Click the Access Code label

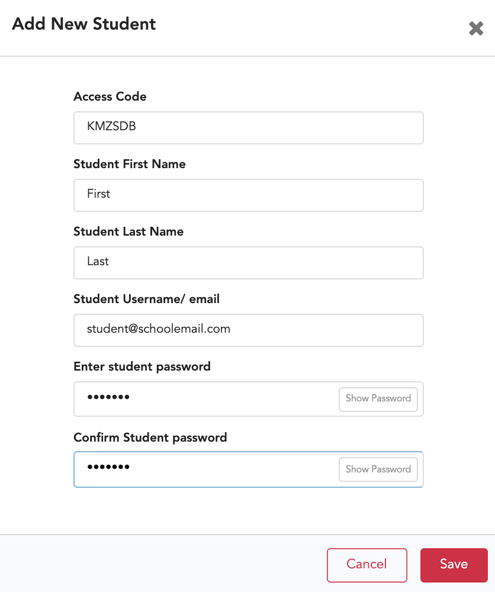[x=110, y=96]
